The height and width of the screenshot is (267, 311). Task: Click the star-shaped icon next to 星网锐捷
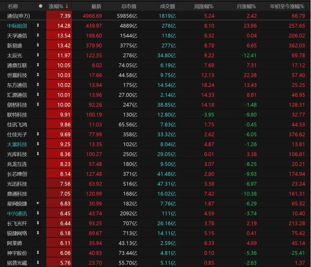click(37, 203)
